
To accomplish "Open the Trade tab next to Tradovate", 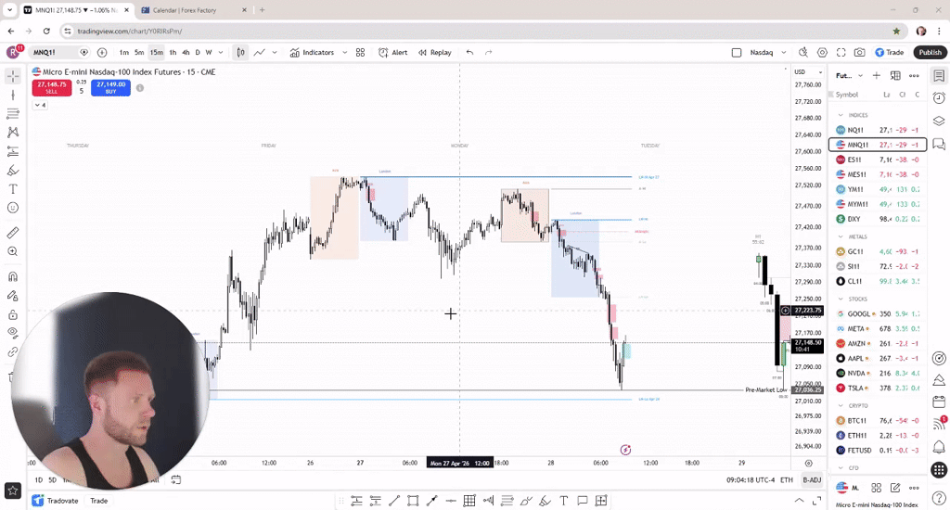I will click(x=98, y=501).
